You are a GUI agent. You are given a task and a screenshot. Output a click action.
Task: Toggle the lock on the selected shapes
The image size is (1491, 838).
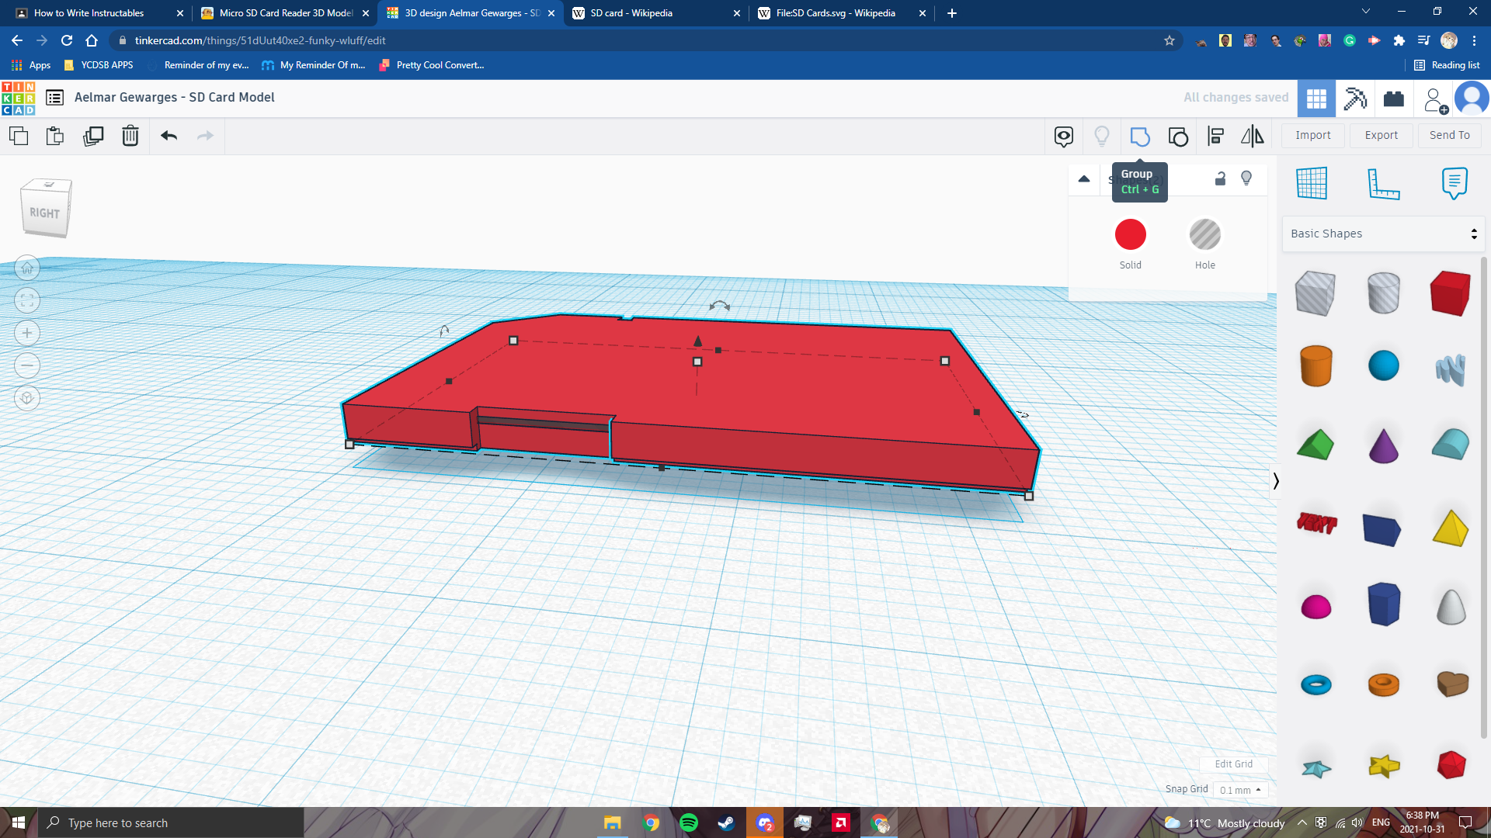(x=1219, y=178)
